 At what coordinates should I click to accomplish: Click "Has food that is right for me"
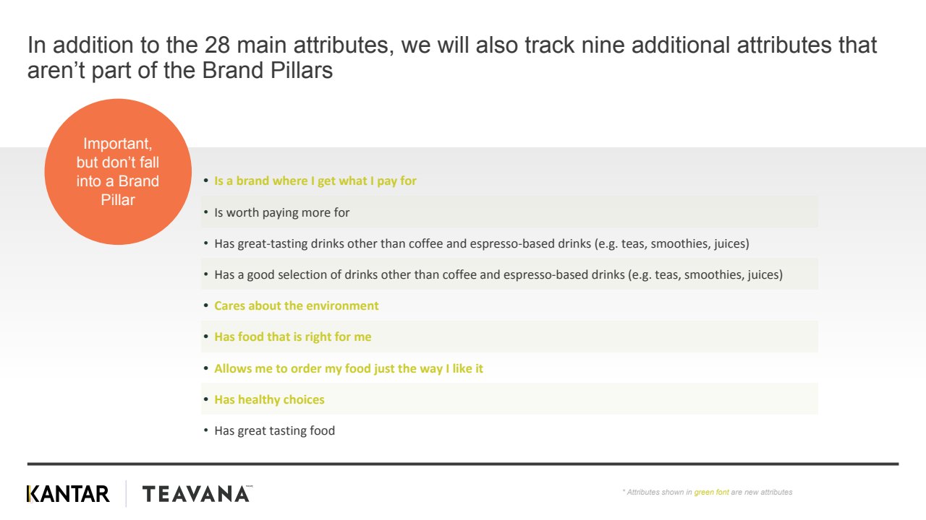point(293,337)
